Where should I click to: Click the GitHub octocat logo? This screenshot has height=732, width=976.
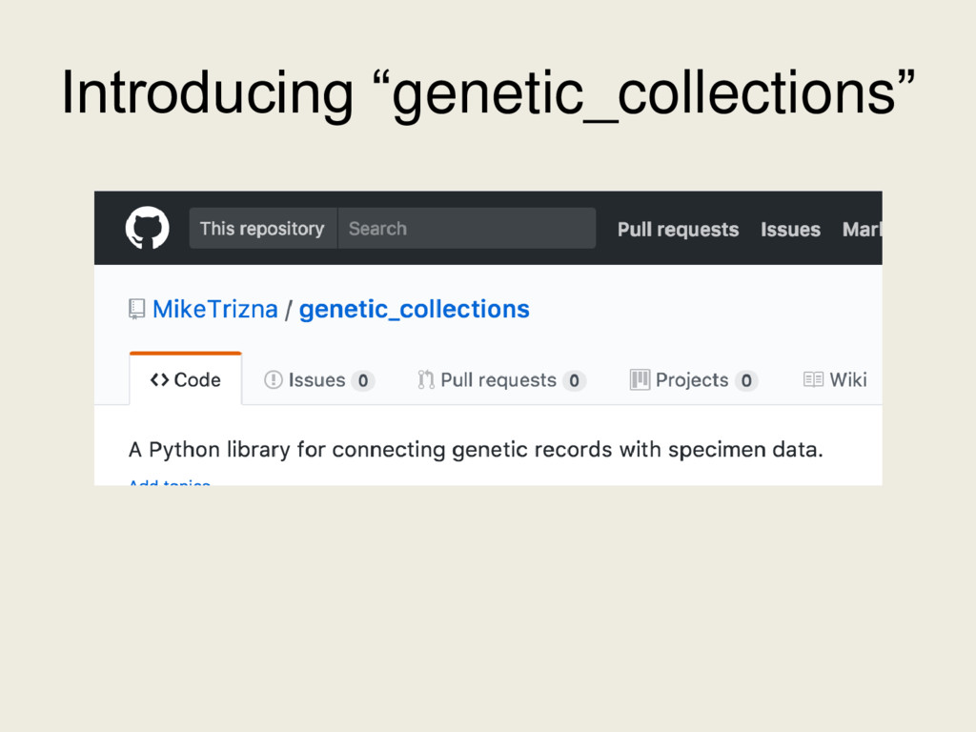(x=148, y=229)
